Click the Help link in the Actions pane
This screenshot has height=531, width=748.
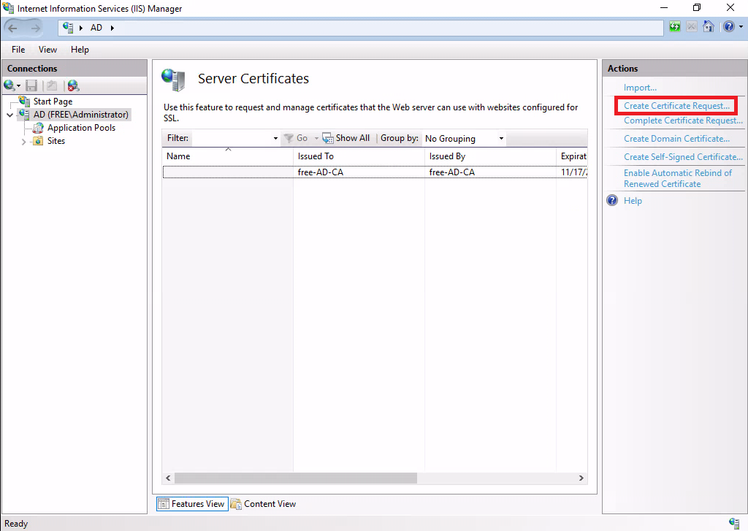tap(633, 201)
